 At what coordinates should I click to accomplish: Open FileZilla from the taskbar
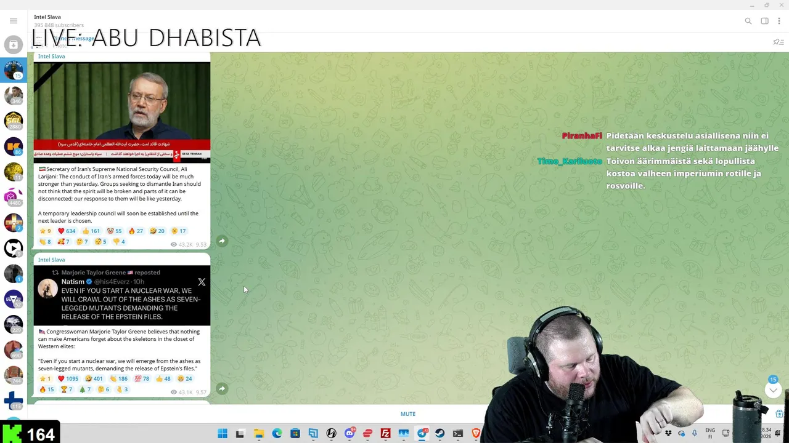click(x=385, y=434)
